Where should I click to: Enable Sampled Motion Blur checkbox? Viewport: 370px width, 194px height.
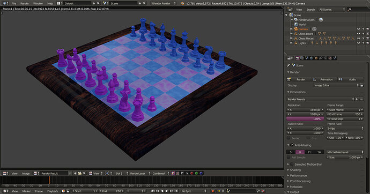(292, 164)
